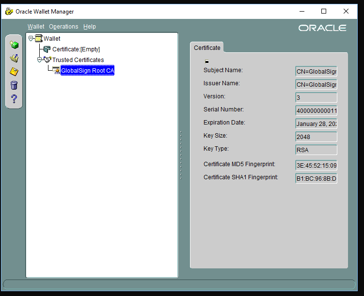Click the 'Expiration Date:' label
Image resolution: width=364 pixels, height=296 pixels.
point(224,122)
